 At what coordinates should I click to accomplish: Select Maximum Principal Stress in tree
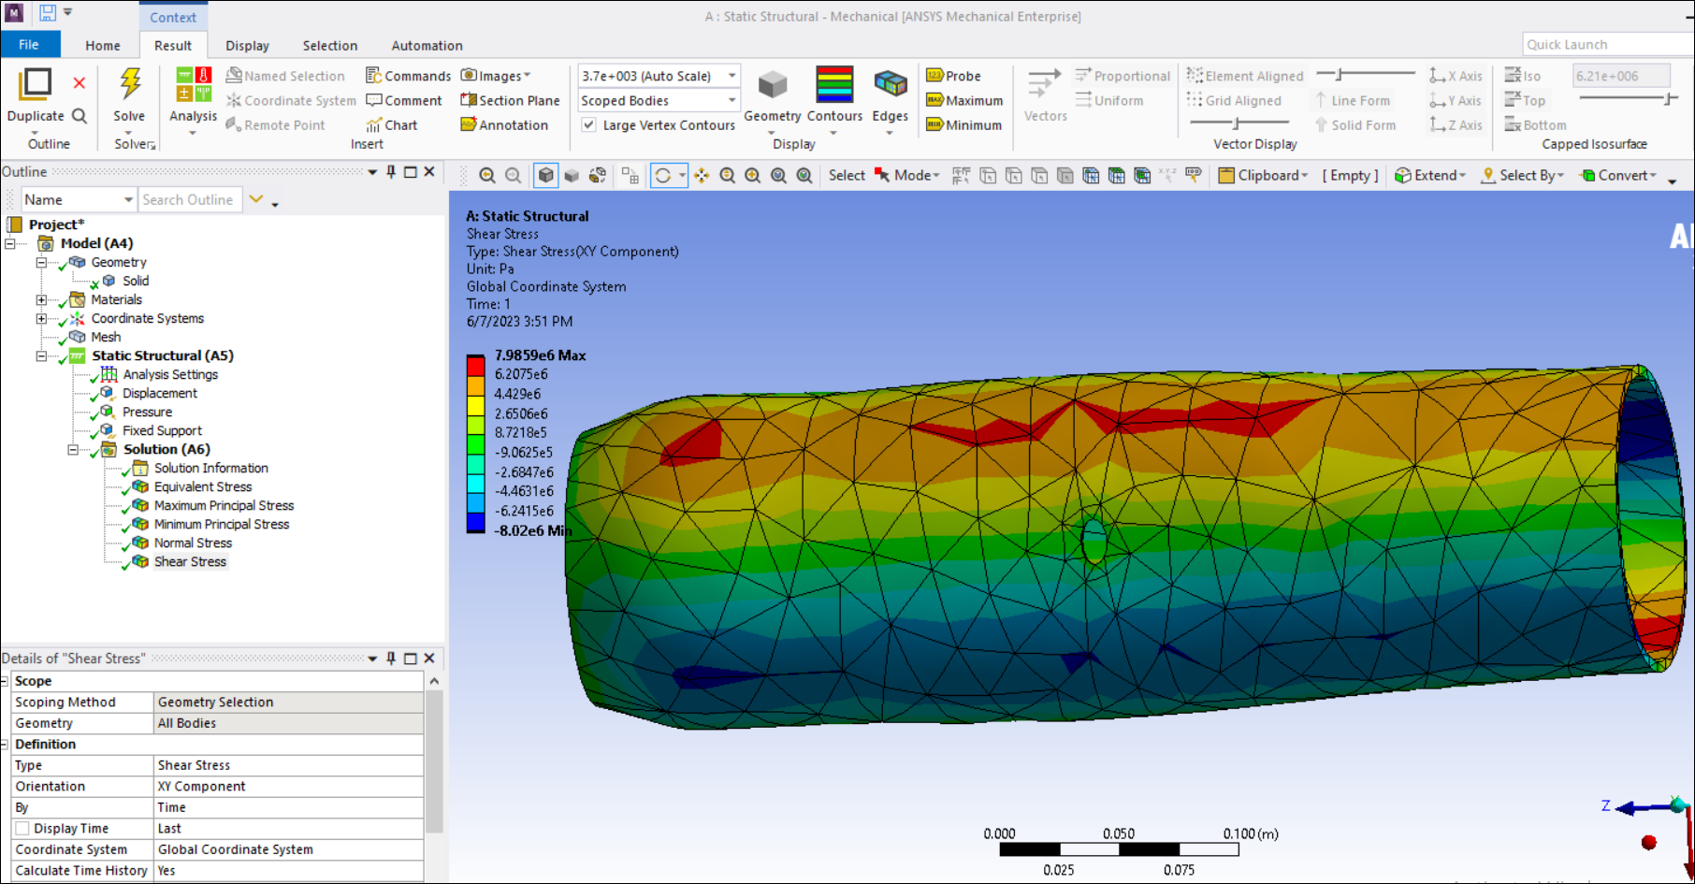tap(224, 505)
